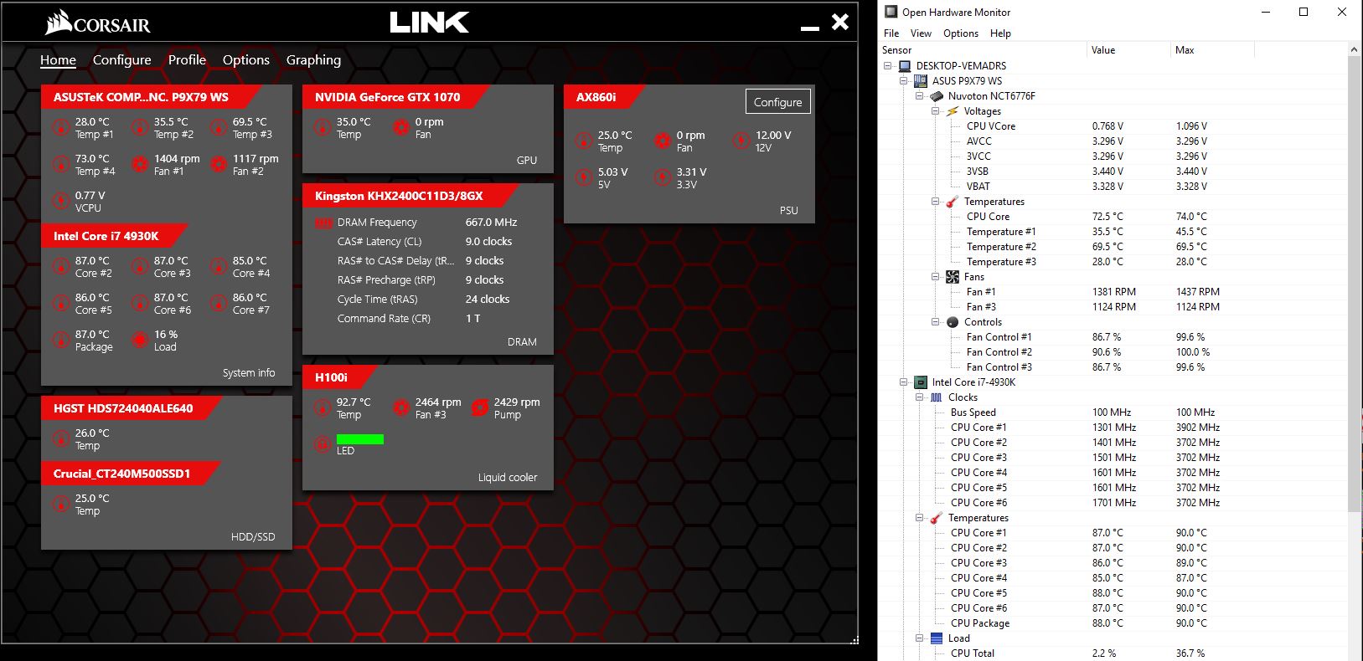Click the VCPU 0.77 V voltage icon
The height and width of the screenshot is (661, 1363).
tap(61, 201)
